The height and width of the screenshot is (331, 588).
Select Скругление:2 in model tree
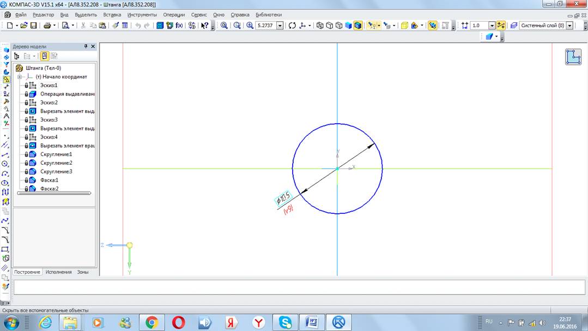56,163
